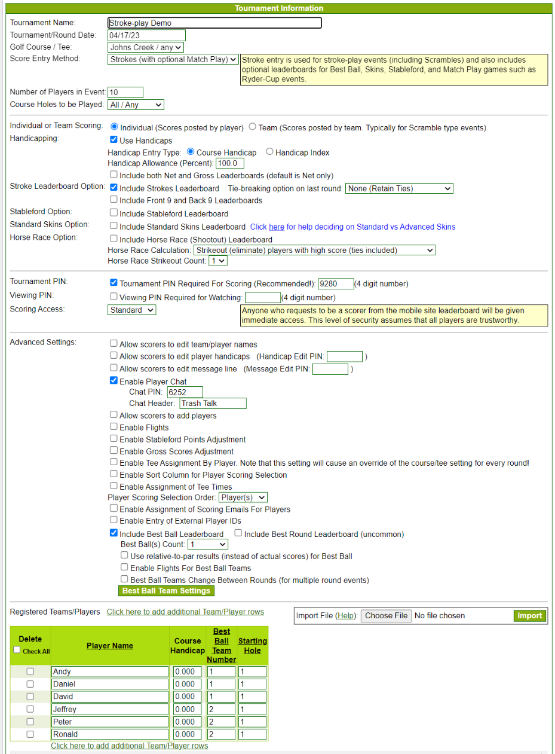
Task: Click David's Starting Hole field
Action: pyautogui.click(x=252, y=697)
